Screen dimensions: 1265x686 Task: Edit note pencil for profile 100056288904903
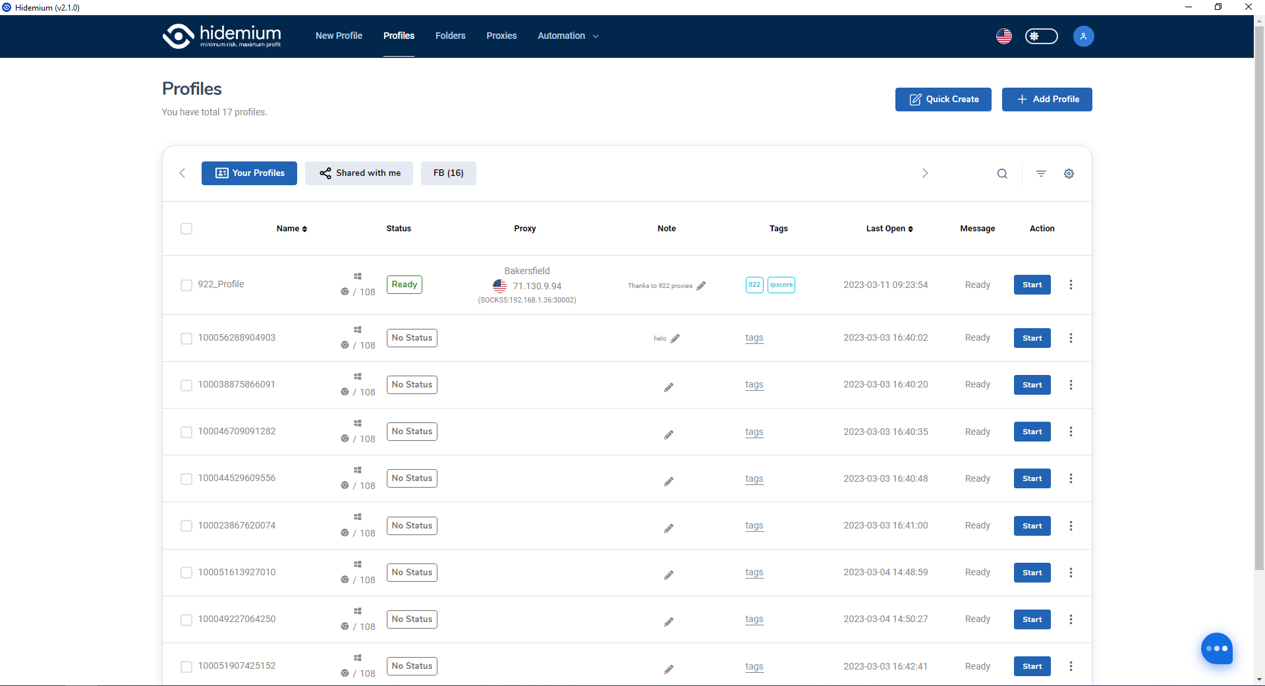(x=675, y=338)
